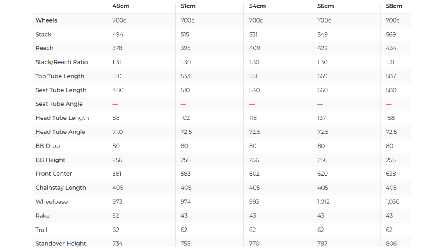The height and width of the screenshot is (250, 444).
Task: Click the Wheels row label
Action: tap(46, 20)
